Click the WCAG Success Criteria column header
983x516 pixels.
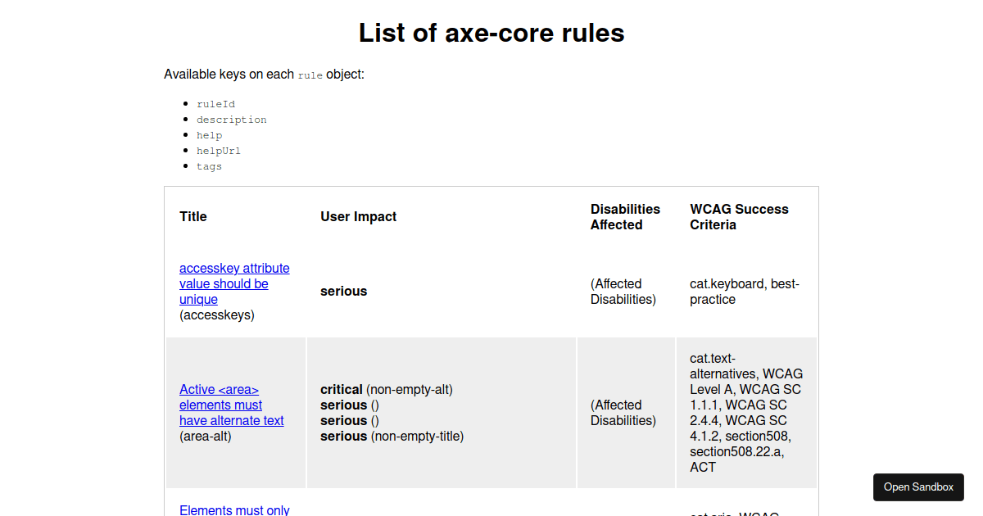[x=739, y=216]
